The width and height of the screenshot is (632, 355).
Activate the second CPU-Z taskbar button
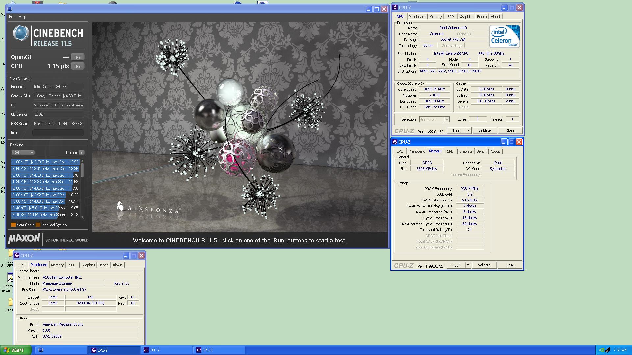(166, 350)
